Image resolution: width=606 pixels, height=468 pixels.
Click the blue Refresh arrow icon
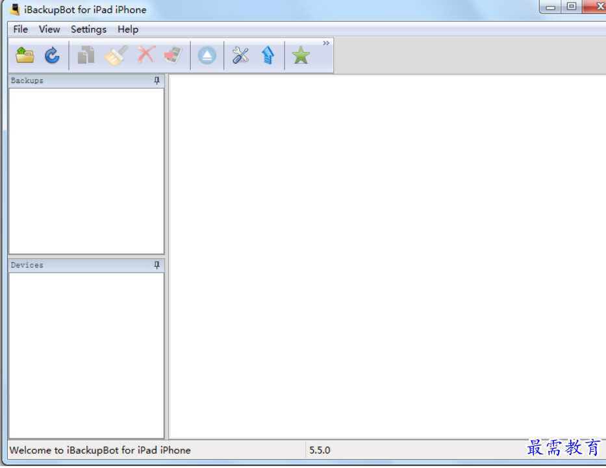click(x=52, y=55)
